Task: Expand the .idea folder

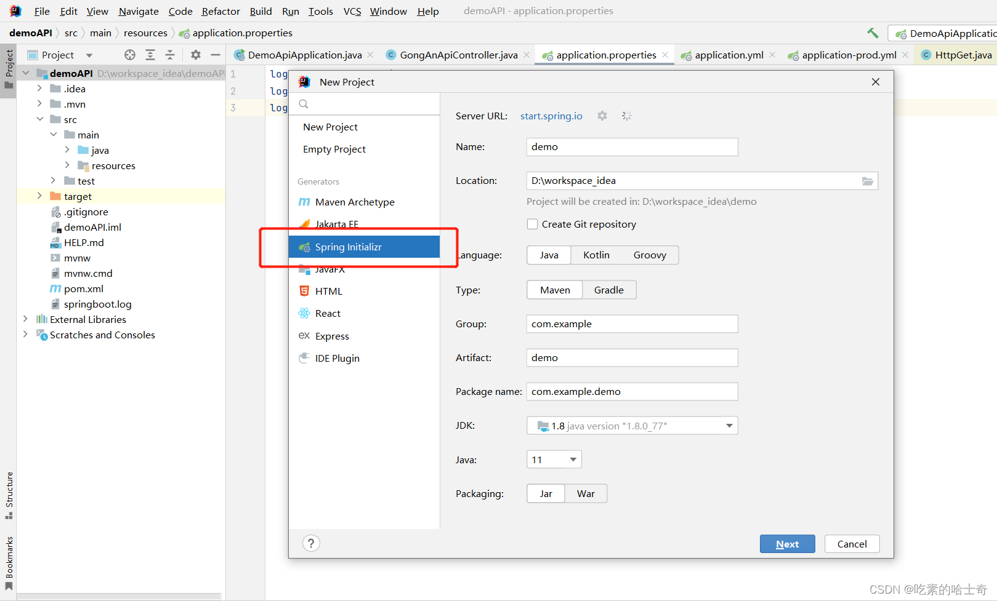Action: (x=39, y=88)
